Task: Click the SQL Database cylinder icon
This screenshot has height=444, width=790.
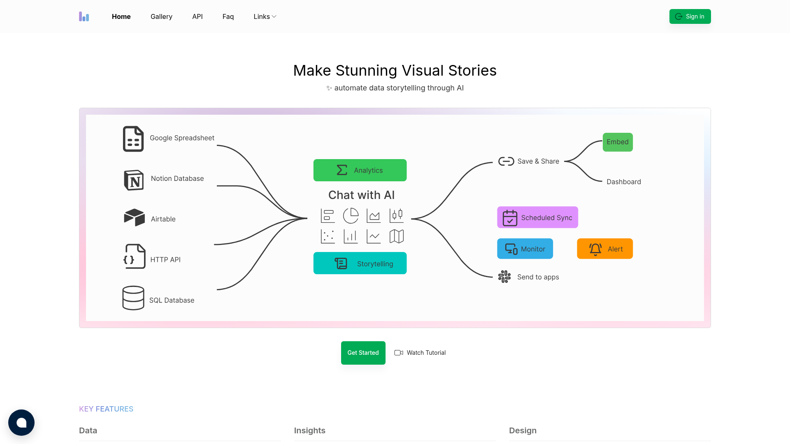Action: click(x=133, y=298)
